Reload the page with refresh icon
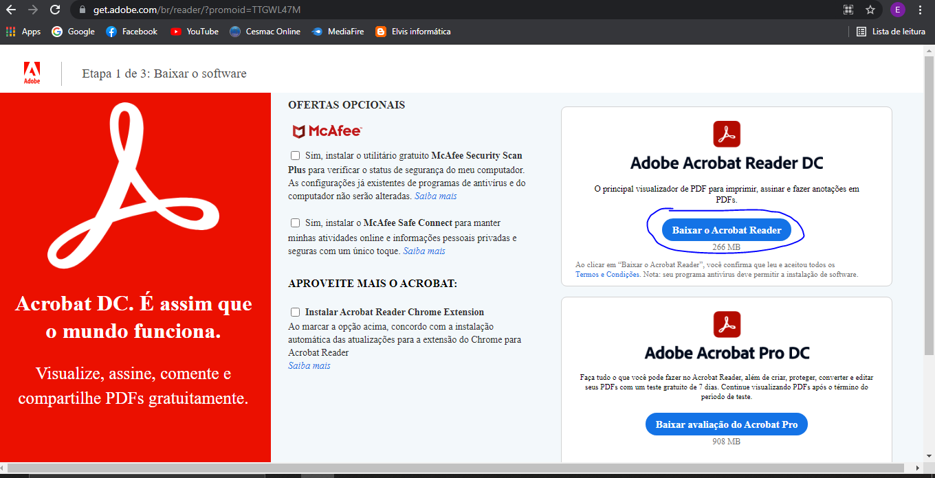The width and height of the screenshot is (935, 478). (55, 10)
